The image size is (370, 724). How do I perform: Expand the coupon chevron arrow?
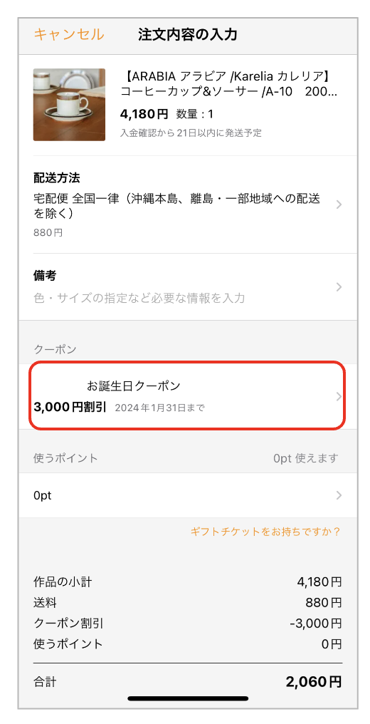pos(339,397)
